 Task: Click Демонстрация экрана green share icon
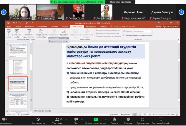[96, 119]
